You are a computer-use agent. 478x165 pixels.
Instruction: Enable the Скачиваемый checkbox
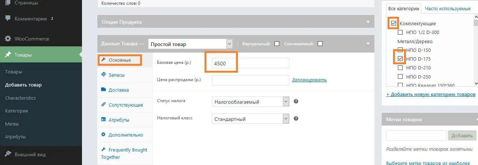coord(320,44)
